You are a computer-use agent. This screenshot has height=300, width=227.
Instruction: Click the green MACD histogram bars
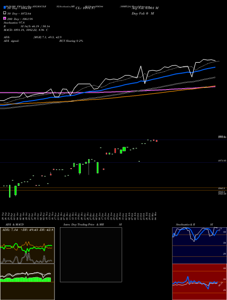point(25,280)
